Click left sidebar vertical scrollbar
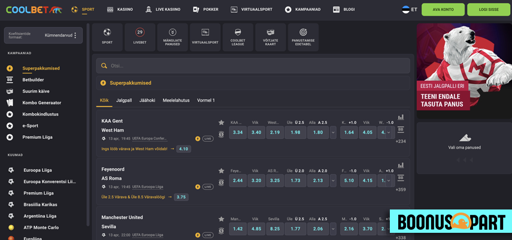This screenshot has width=512, height=240. [x=88, y=124]
